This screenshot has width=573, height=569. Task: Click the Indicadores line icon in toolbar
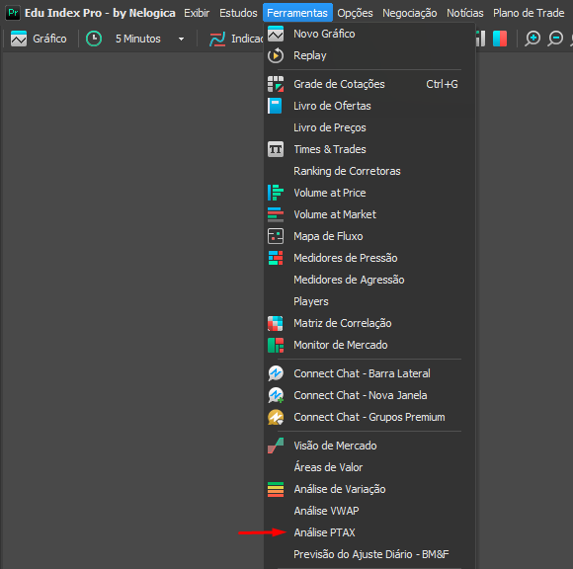tap(217, 39)
